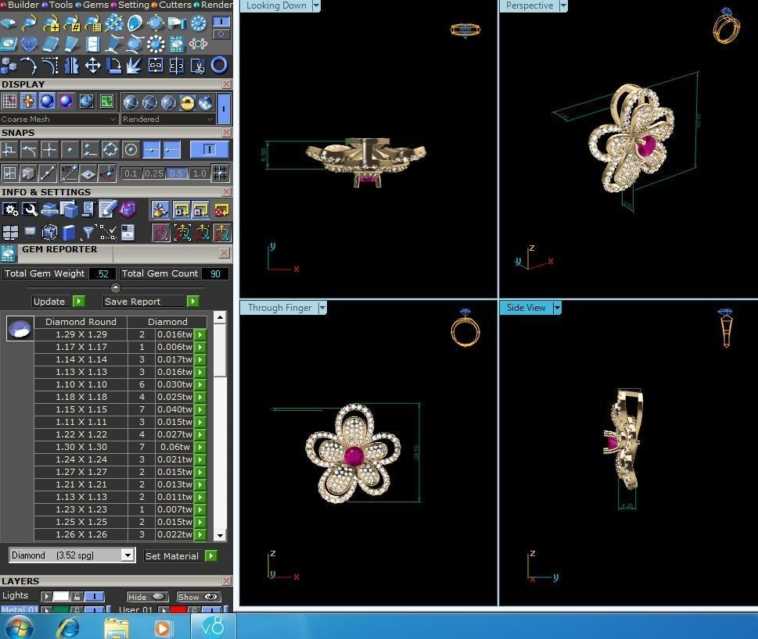Toggle the grid display button in Display

[9, 102]
